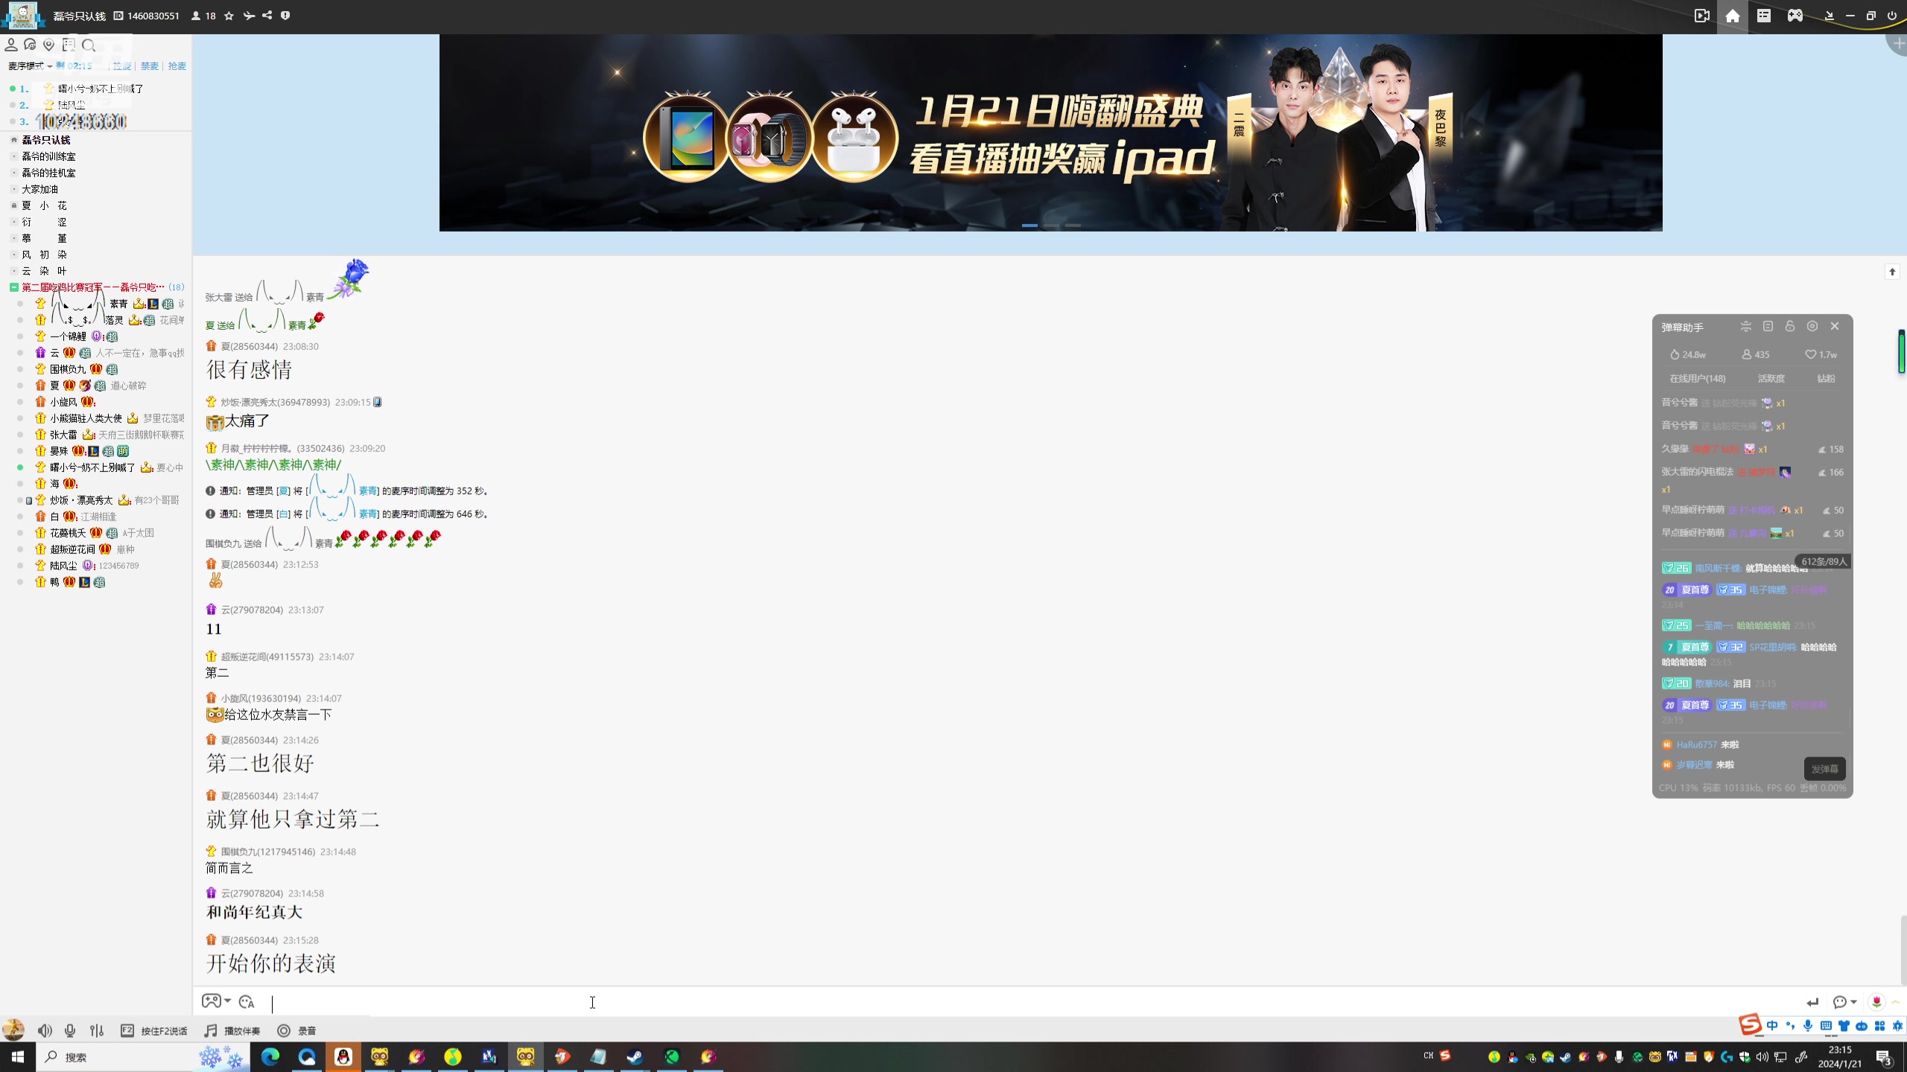
Task: Switch to 活跃度 tab
Action: coord(1771,378)
